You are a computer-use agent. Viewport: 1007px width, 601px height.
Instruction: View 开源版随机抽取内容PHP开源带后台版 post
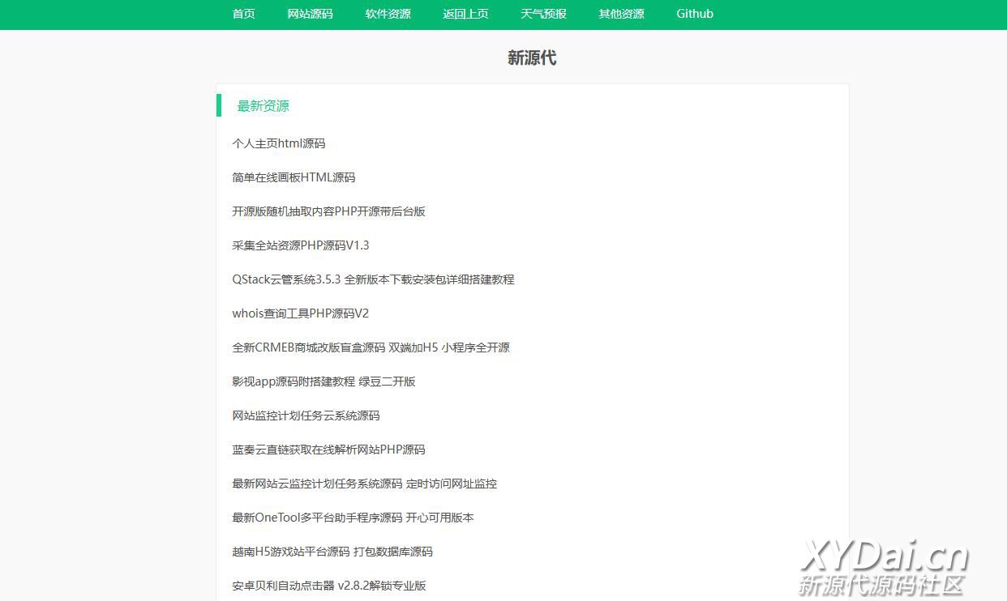[328, 211]
